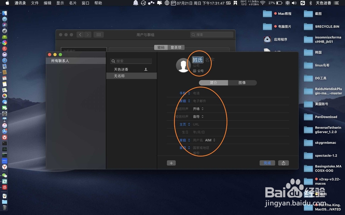The height and width of the screenshot is (215, 345).
Task: Change the 短信铃声 音符 text tone popup
Action: point(198,117)
